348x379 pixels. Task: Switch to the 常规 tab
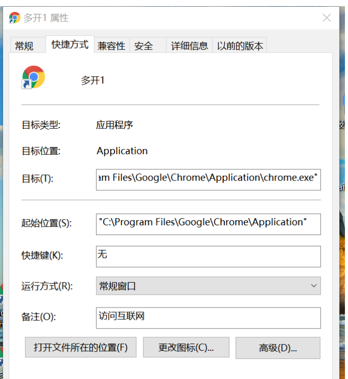(28, 45)
